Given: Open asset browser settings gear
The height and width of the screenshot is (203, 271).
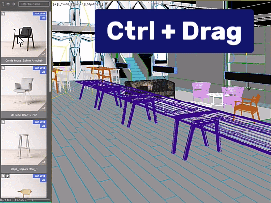Looking at the screenshot, I should pos(14,4).
